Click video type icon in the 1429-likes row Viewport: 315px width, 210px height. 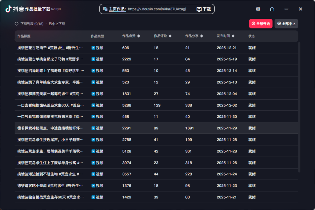pyautogui.click(x=93, y=197)
